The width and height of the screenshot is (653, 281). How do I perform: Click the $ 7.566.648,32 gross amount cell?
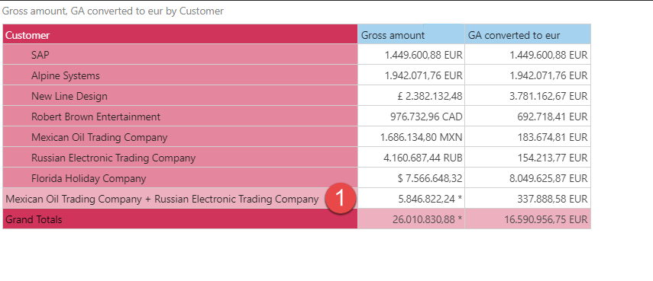pyautogui.click(x=411, y=178)
